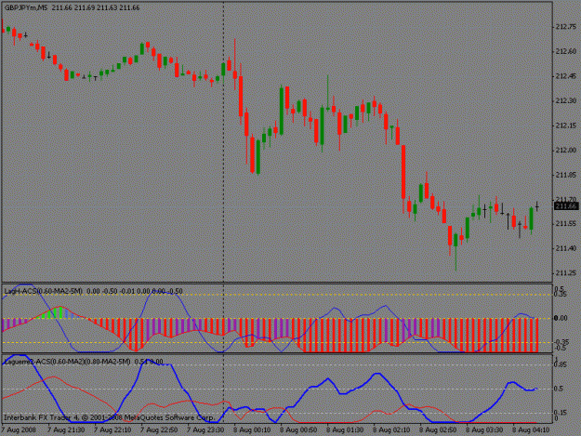
Task: Click the 7 Aug 22:10 time label
Action: pos(112,430)
